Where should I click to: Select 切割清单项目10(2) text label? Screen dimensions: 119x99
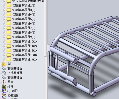click(x=25, y=41)
